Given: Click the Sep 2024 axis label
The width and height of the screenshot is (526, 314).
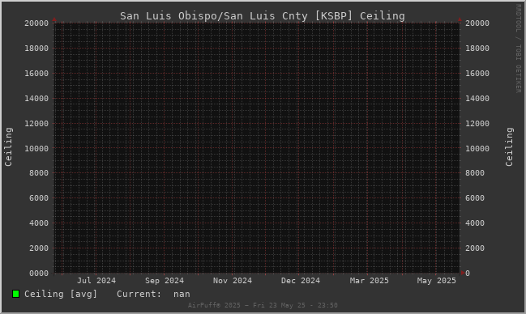Looking at the screenshot, I should pyautogui.click(x=165, y=281).
